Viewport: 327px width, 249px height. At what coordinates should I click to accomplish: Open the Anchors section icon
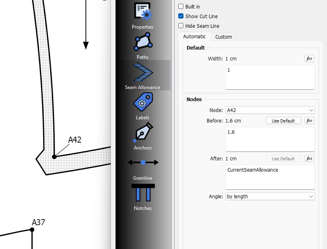(142, 133)
